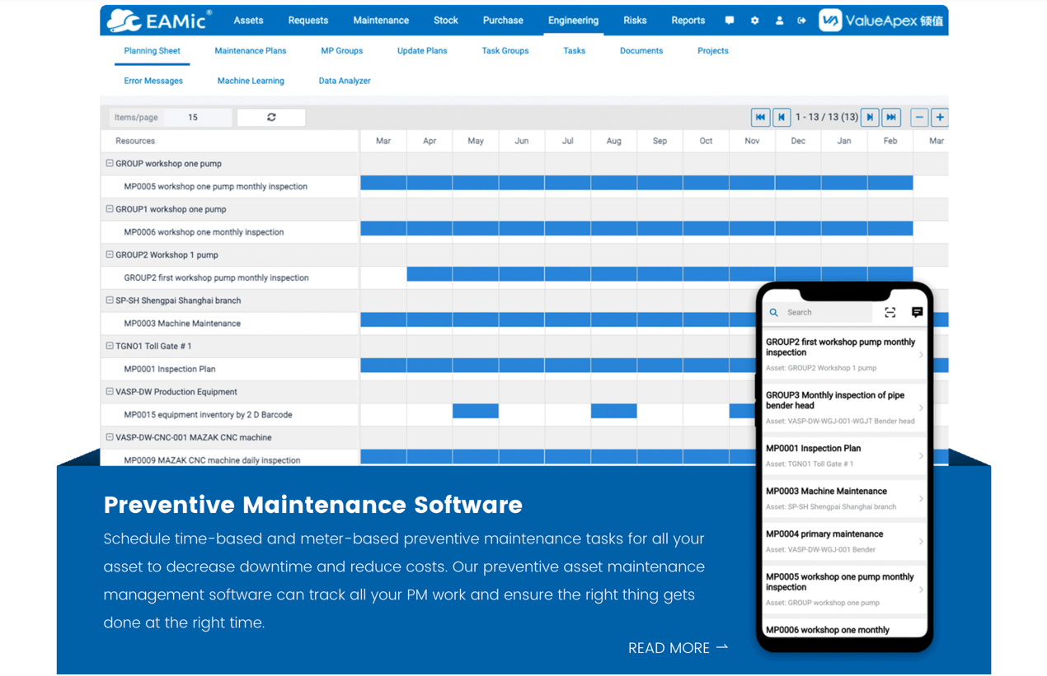Click the user profile icon

(779, 21)
